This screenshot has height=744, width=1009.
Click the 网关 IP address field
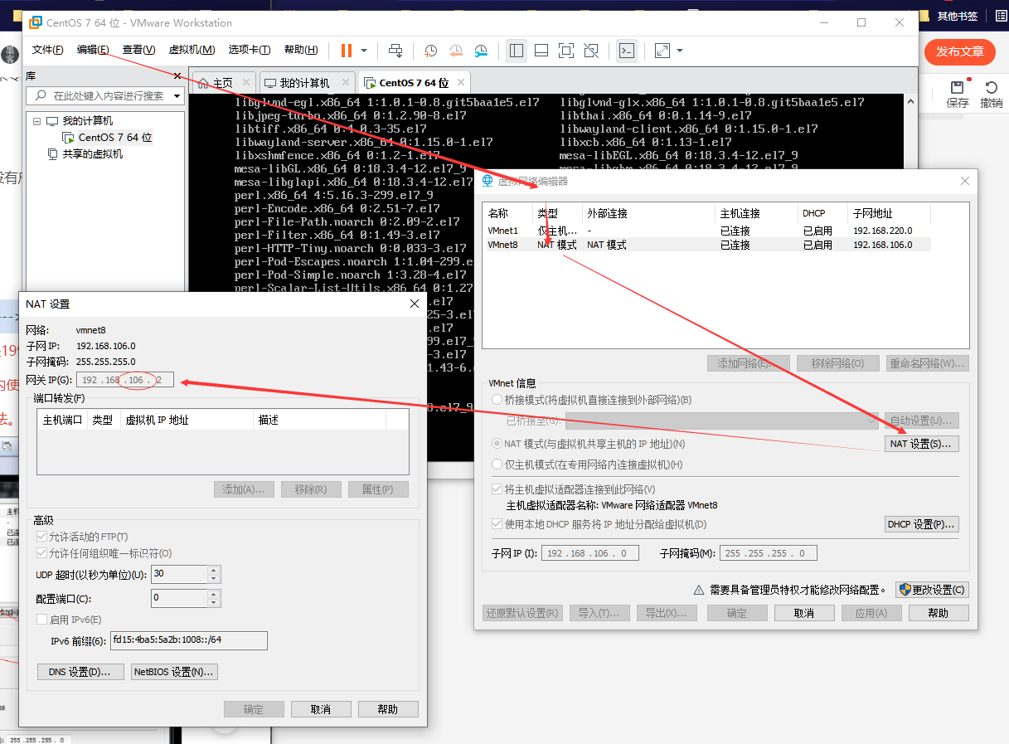125,380
